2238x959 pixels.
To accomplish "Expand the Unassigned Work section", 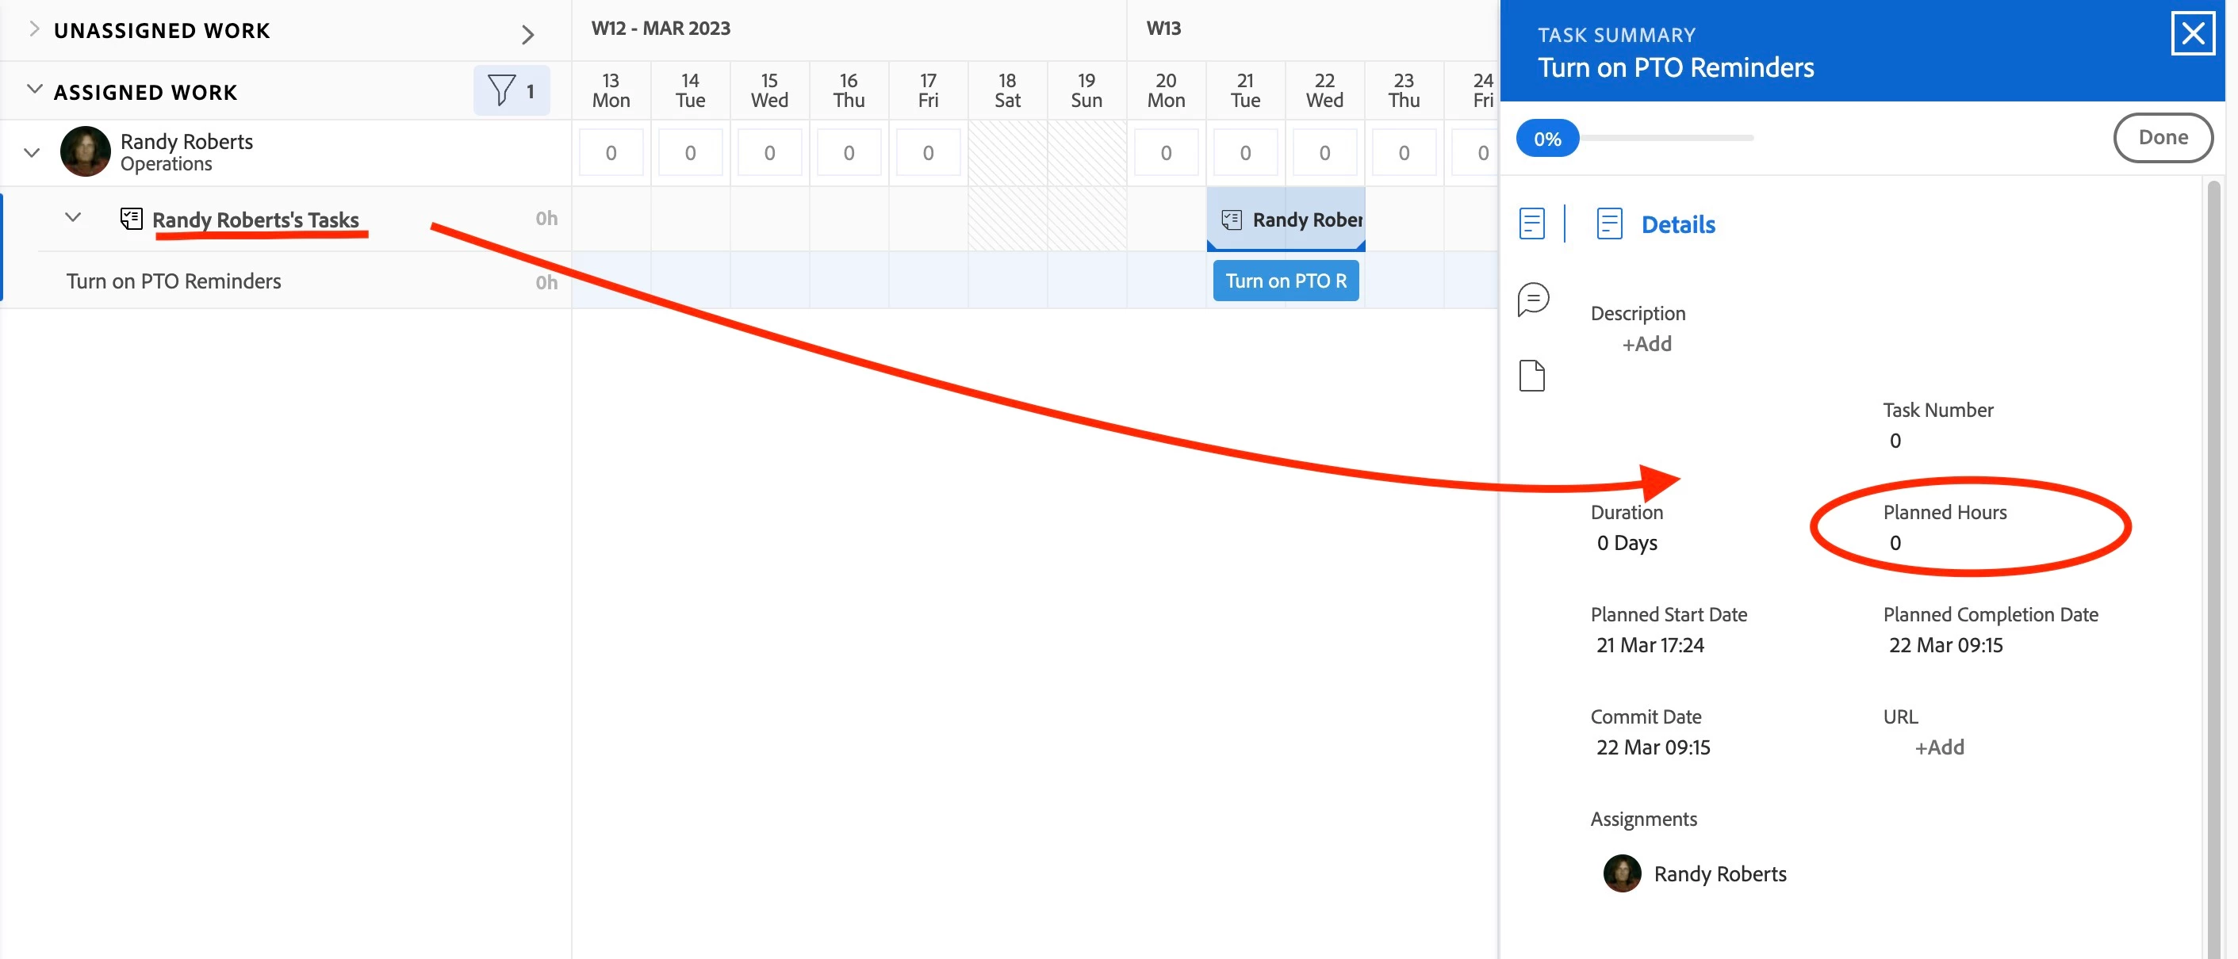I will pos(34,29).
